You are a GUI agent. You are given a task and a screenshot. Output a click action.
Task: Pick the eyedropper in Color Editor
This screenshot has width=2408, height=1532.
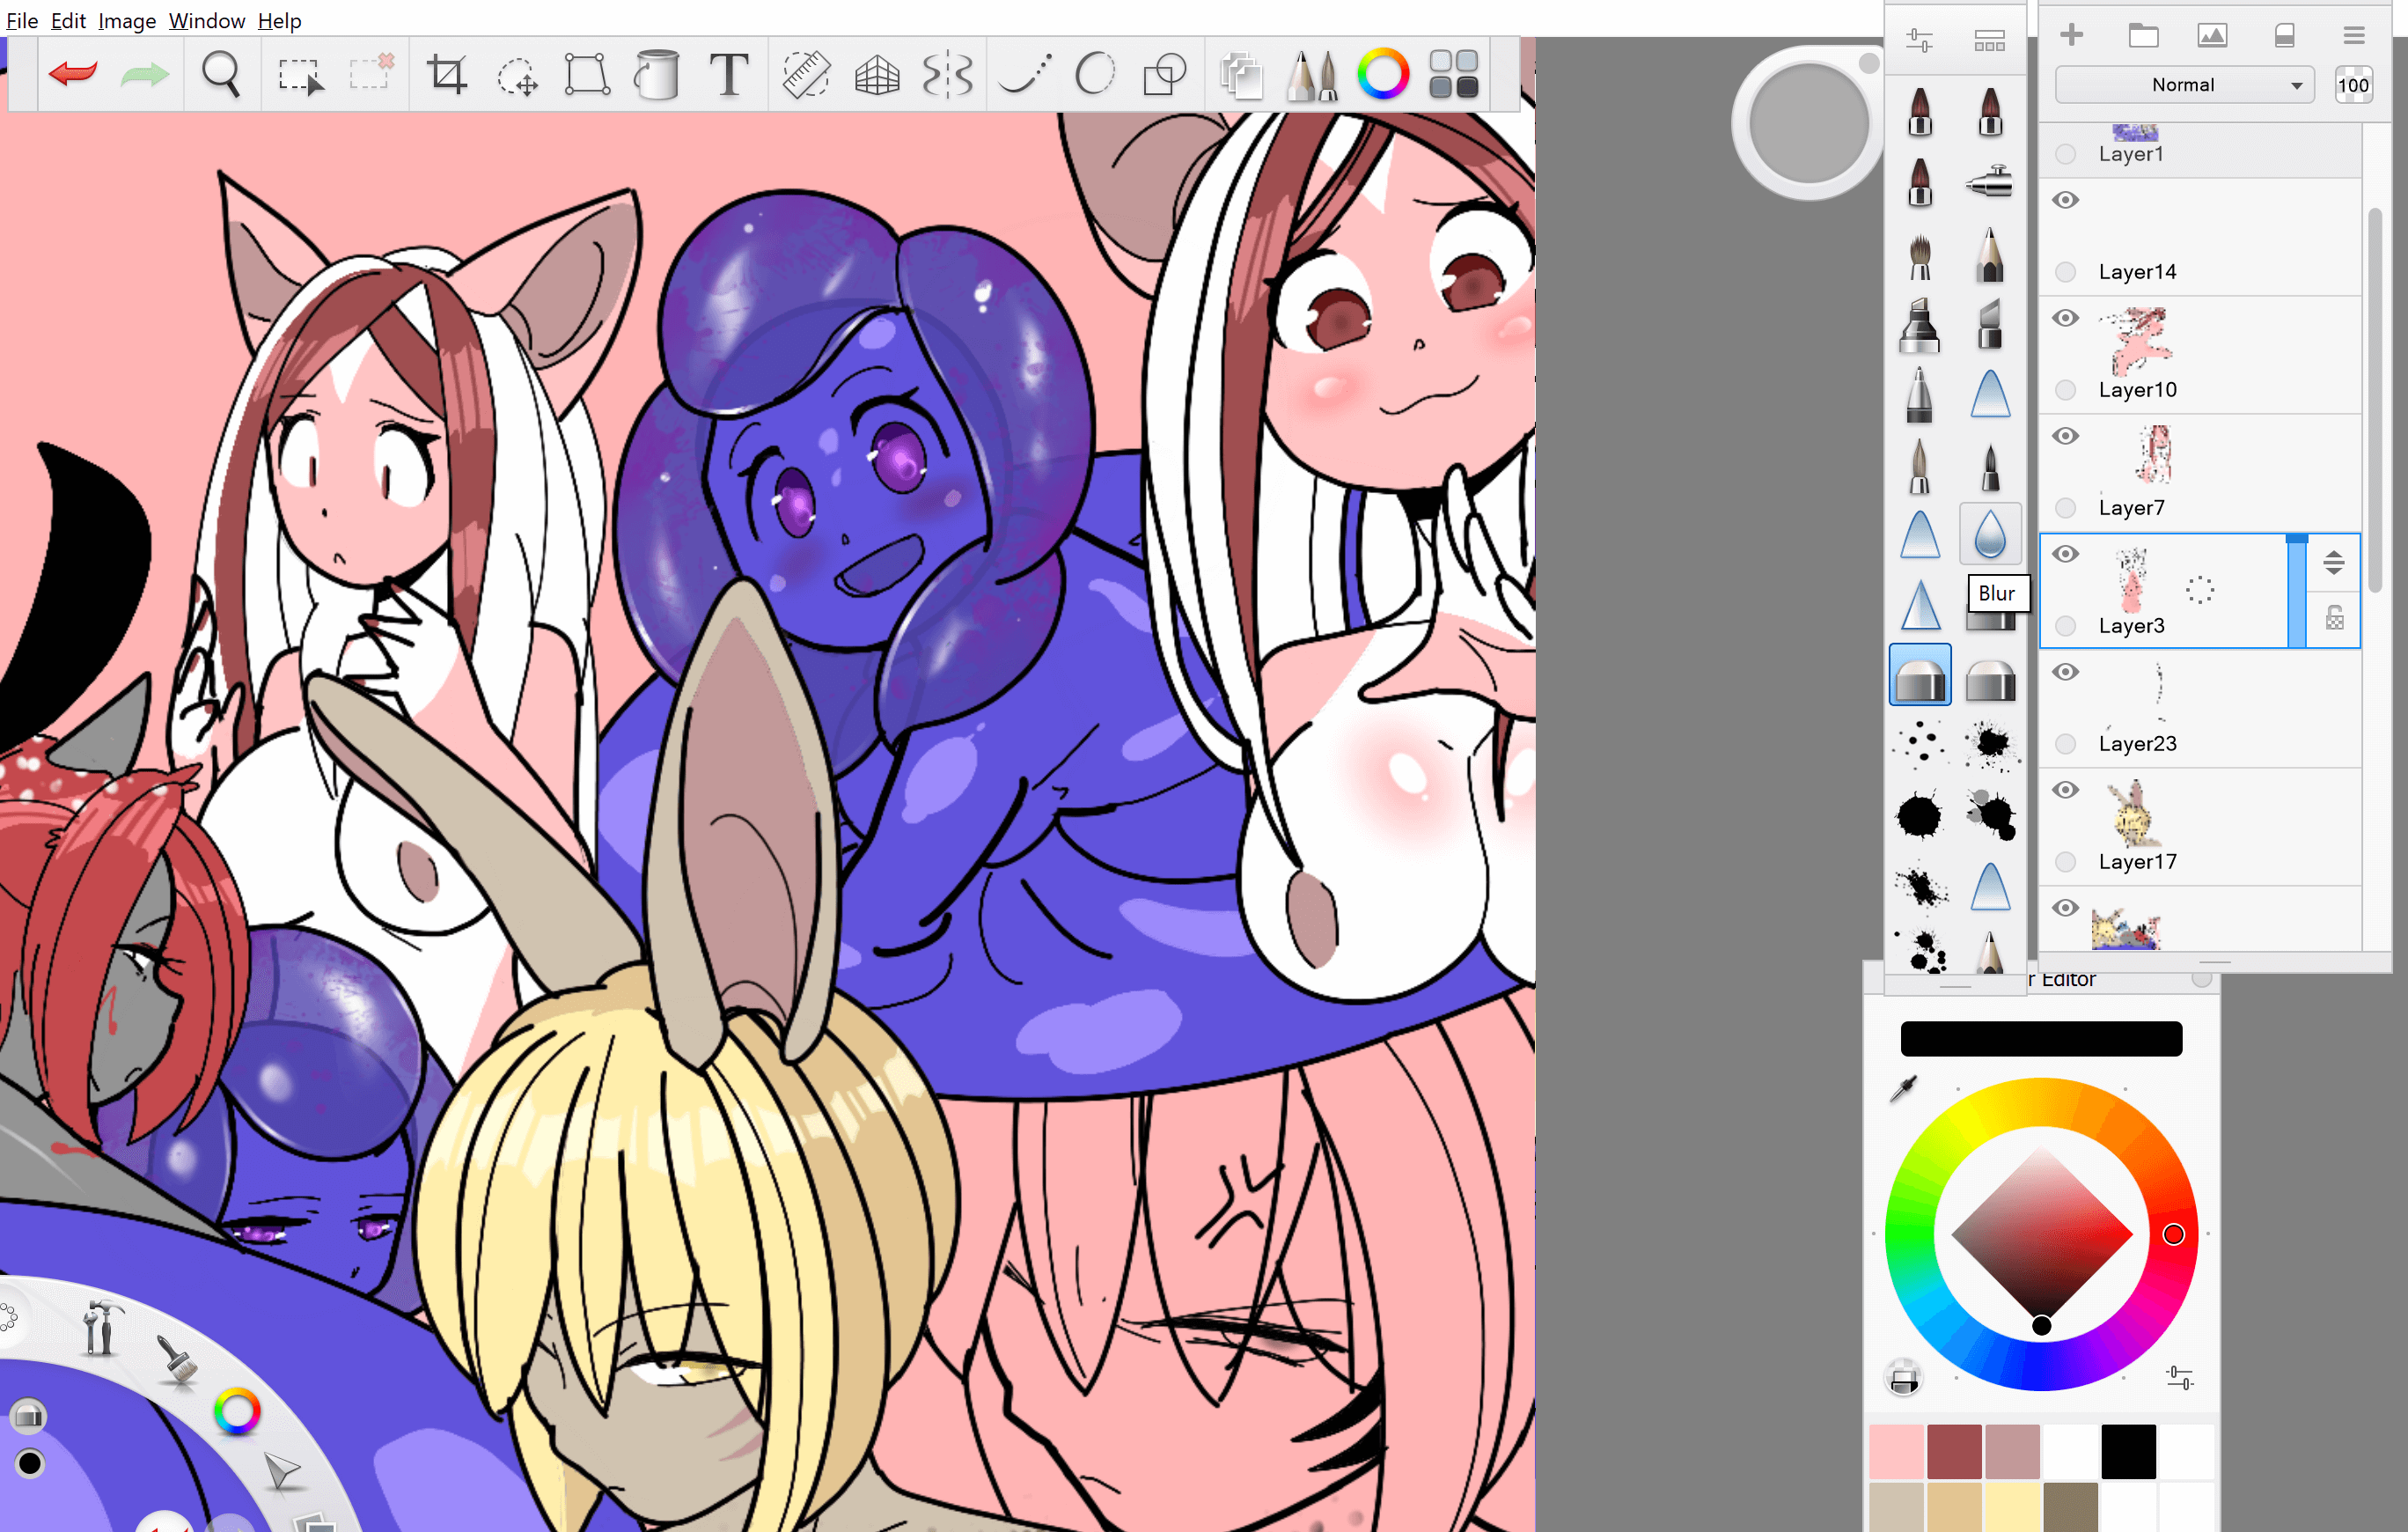1904,1089
